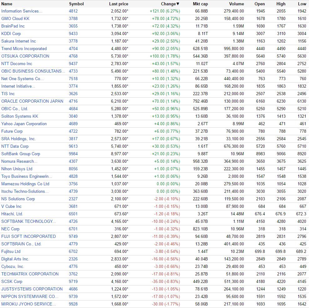
Task: Open Nihon Unisys Ltd link
Action: tap(17, 169)
